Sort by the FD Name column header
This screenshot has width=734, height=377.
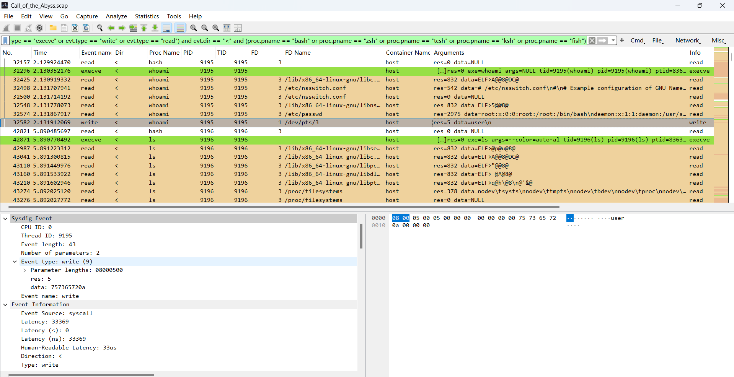pyautogui.click(x=333, y=53)
